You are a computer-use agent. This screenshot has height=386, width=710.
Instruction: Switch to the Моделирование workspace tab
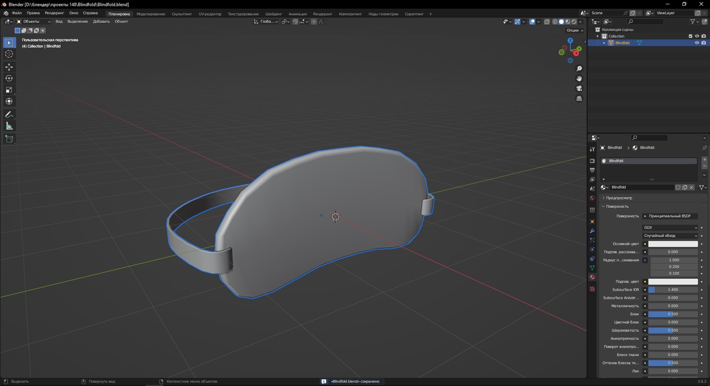pos(151,14)
